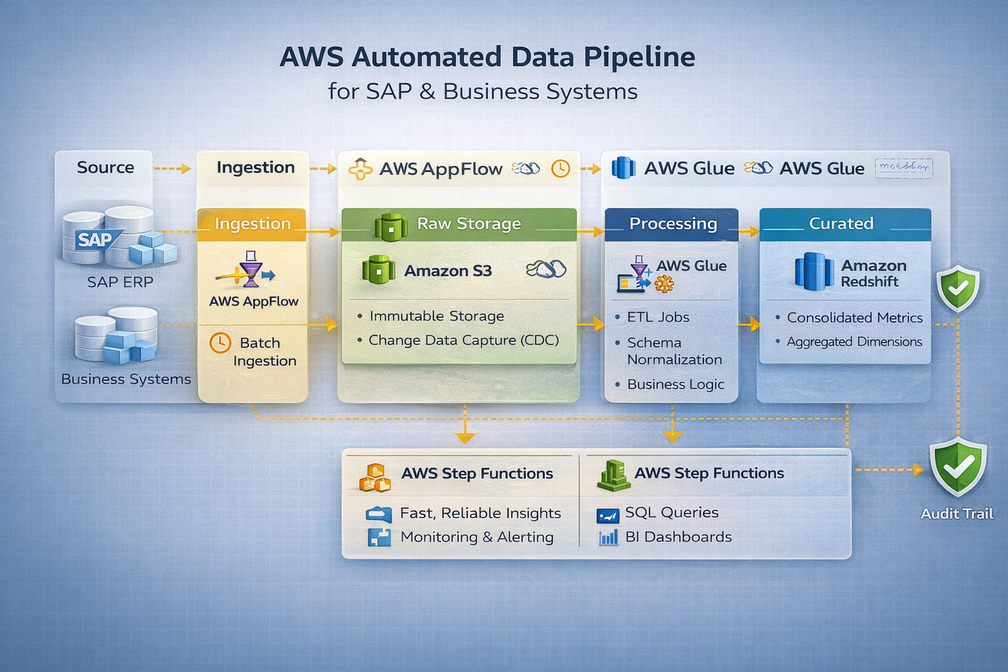Click the Change Data Capture (CDC) item
This screenshot has width=1008, height=672.
click(x=463, y=341)
